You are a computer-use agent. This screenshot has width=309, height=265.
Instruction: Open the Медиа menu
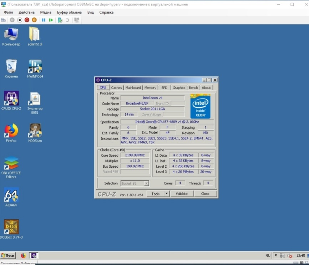pos(46,12)
